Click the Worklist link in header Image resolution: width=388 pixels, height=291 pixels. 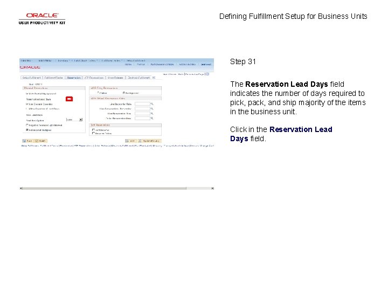pos(141,64)
